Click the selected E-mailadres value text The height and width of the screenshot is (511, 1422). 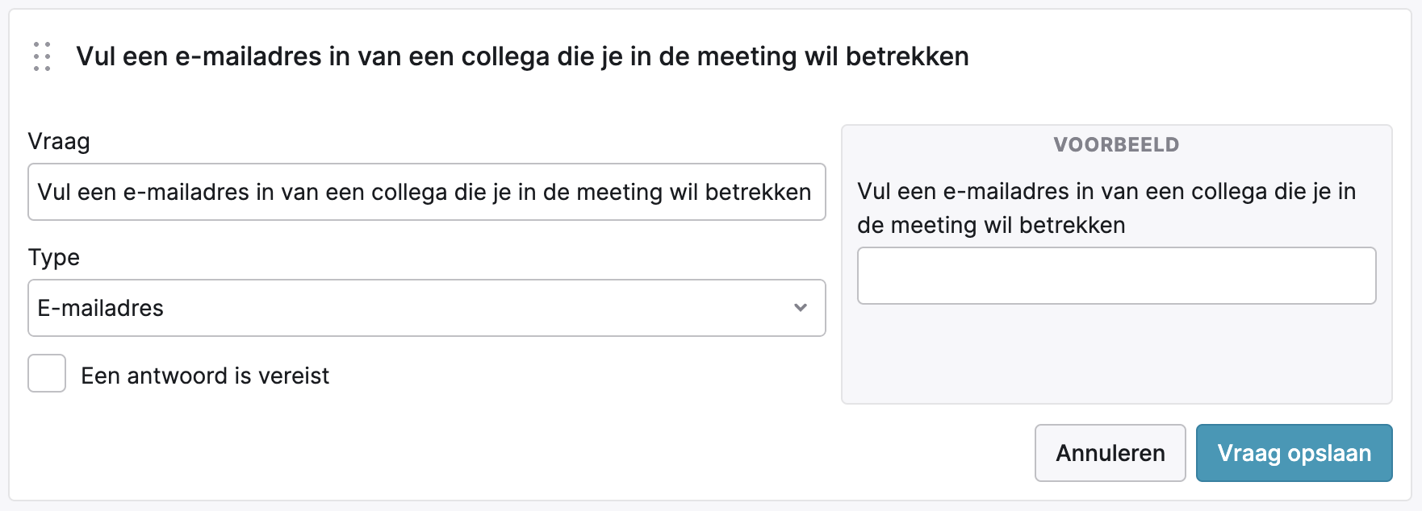click(x=101, y=308)
